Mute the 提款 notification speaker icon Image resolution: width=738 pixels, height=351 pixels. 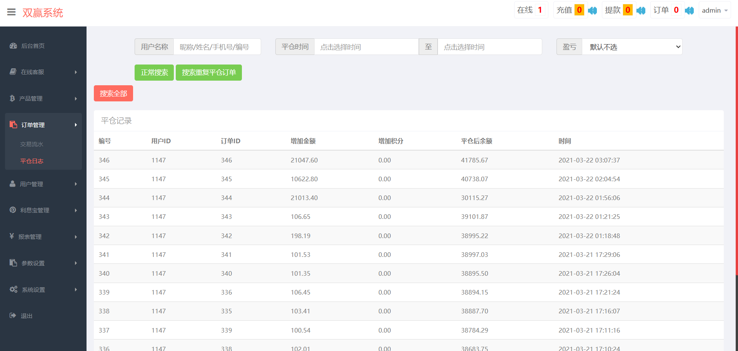(641, 10)
